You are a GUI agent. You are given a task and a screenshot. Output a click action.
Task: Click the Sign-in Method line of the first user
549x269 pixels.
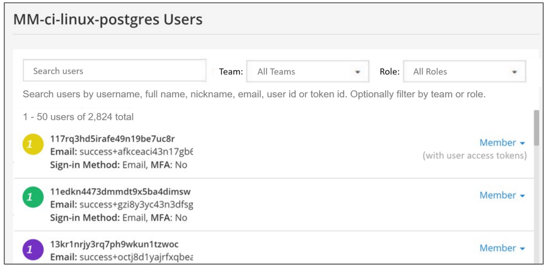tap(118, 165)
